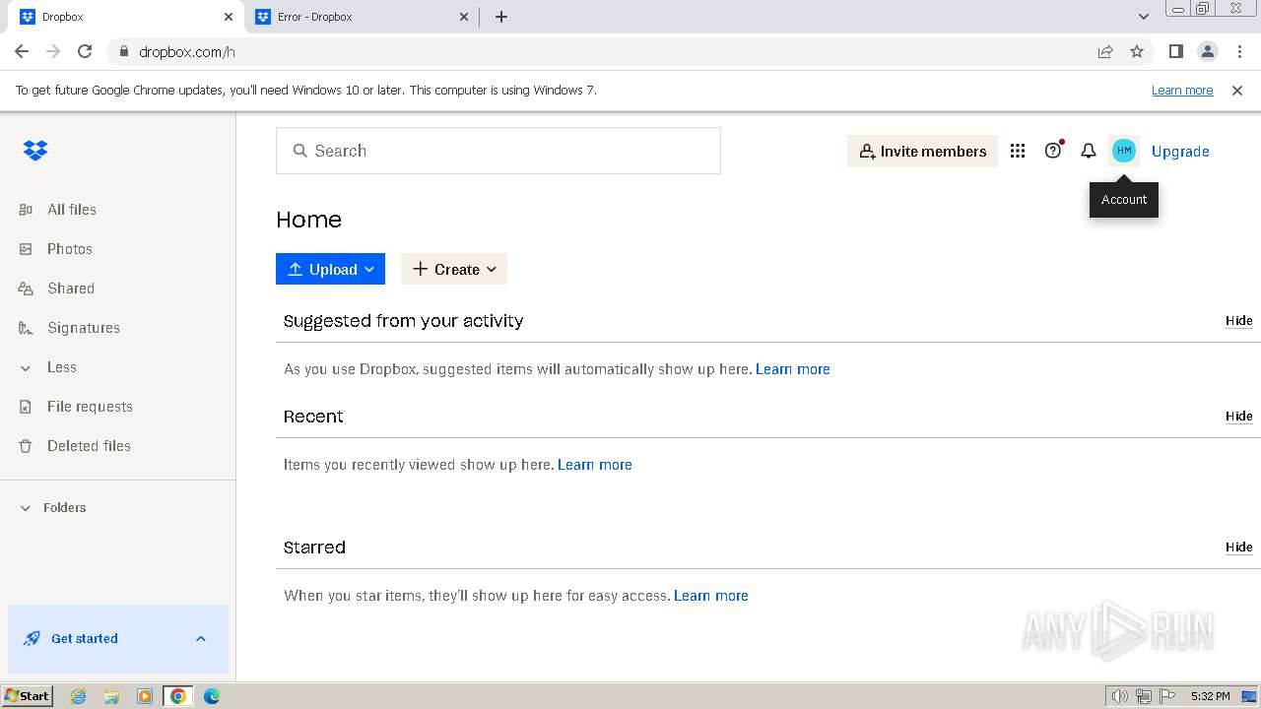
Task: Click the address bar URL
Action: [186, 52]
